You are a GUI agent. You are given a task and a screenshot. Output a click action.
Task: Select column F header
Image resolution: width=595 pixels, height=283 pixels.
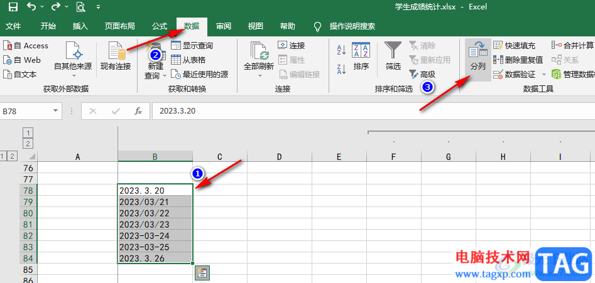tap(393, 157)
